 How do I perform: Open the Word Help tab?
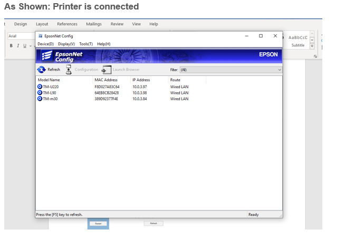154,24
